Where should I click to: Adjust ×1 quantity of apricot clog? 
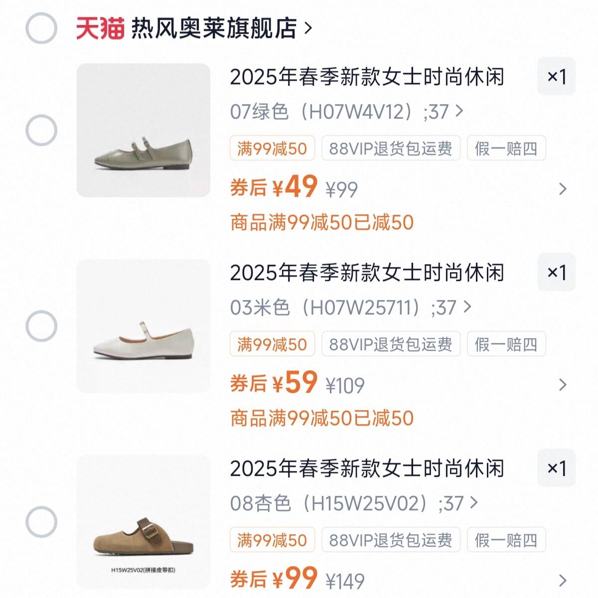pos(556,468)
